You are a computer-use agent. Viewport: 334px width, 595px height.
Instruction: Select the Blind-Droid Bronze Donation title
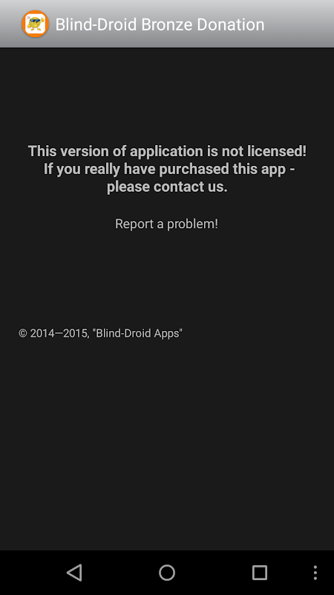point(160,25)
